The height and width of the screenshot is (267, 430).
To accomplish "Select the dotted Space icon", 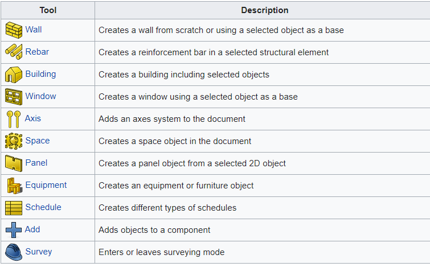I will point(13,141).
